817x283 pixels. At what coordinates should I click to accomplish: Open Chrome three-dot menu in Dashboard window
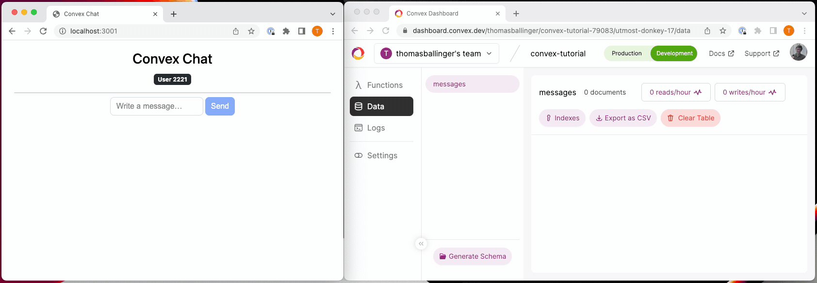click(804, 31)
